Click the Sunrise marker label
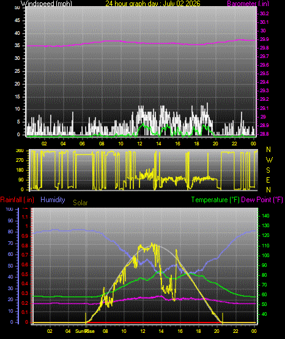This screenshot has width=285, height=339. click(85, 331)
